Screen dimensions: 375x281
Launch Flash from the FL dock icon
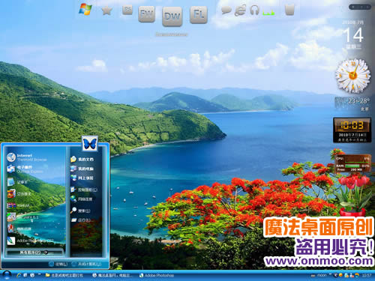click(199, 15)
